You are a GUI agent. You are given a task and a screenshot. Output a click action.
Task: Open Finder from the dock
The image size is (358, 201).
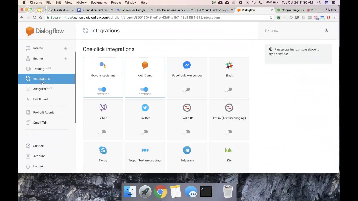pos(130,192)
